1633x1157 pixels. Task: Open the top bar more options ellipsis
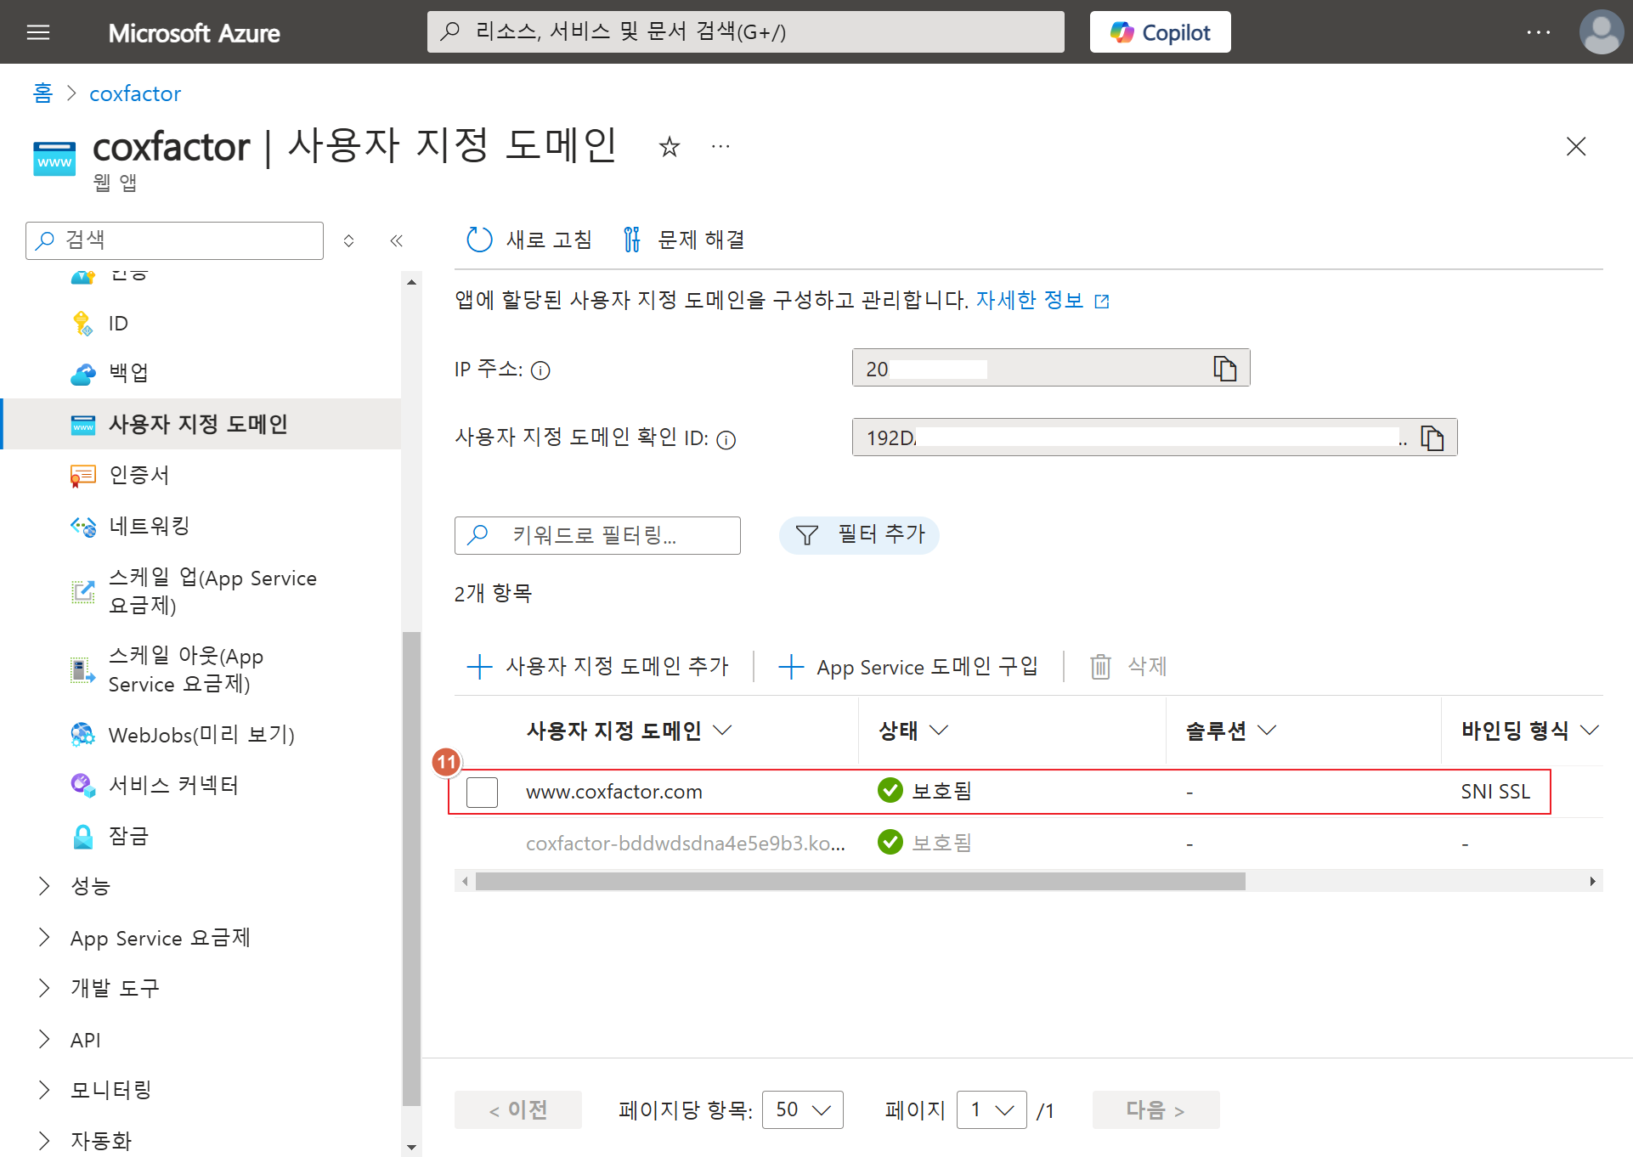click(x=1538, y=32)
